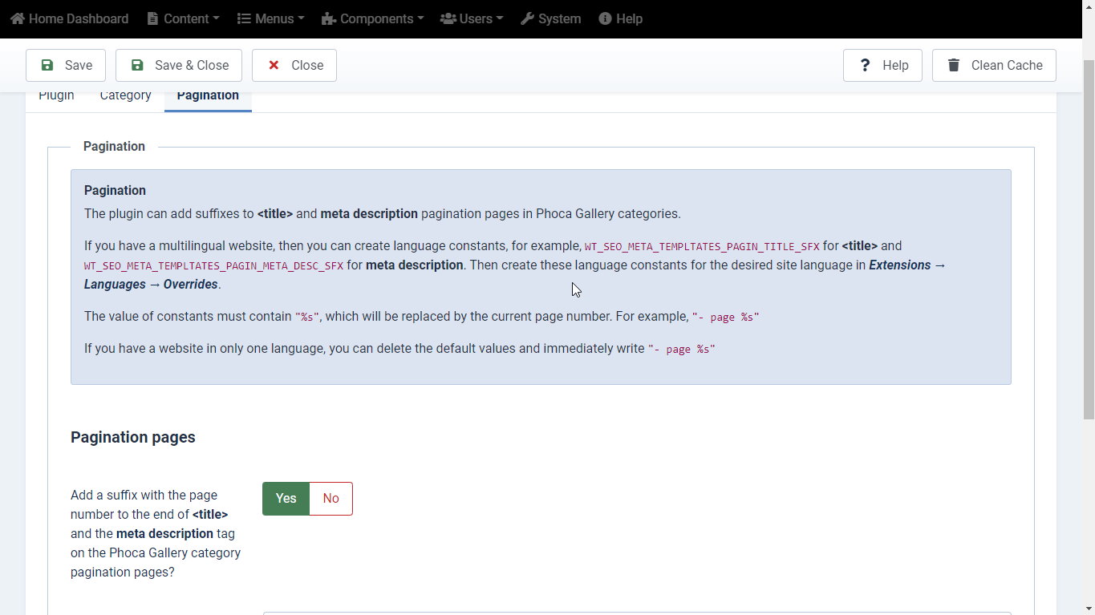Click the Users group icon
1095x615 pixels.
448,18
